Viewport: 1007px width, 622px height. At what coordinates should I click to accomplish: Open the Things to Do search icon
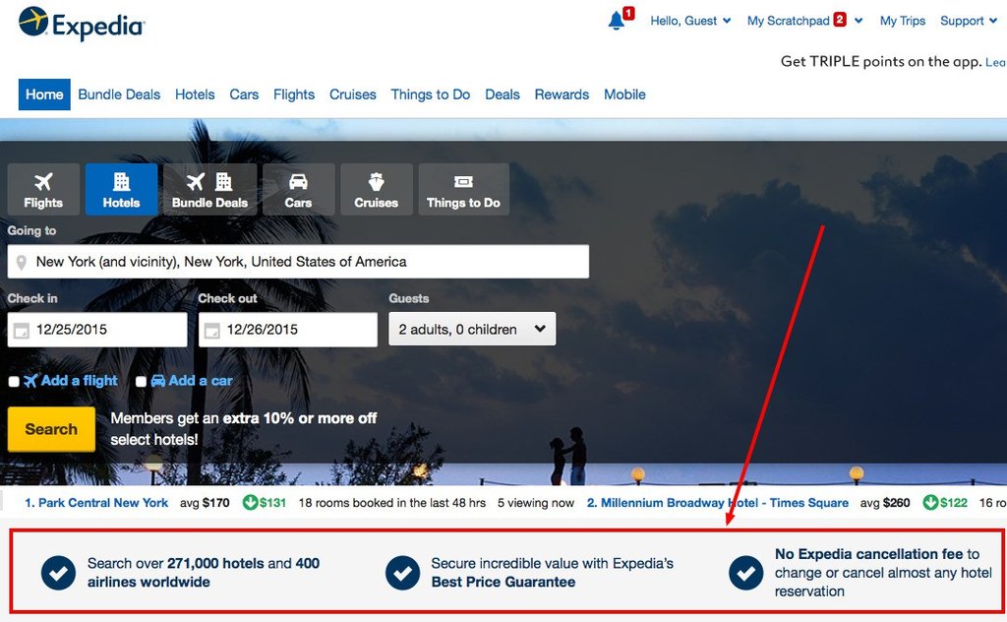(x=463, y=183)
